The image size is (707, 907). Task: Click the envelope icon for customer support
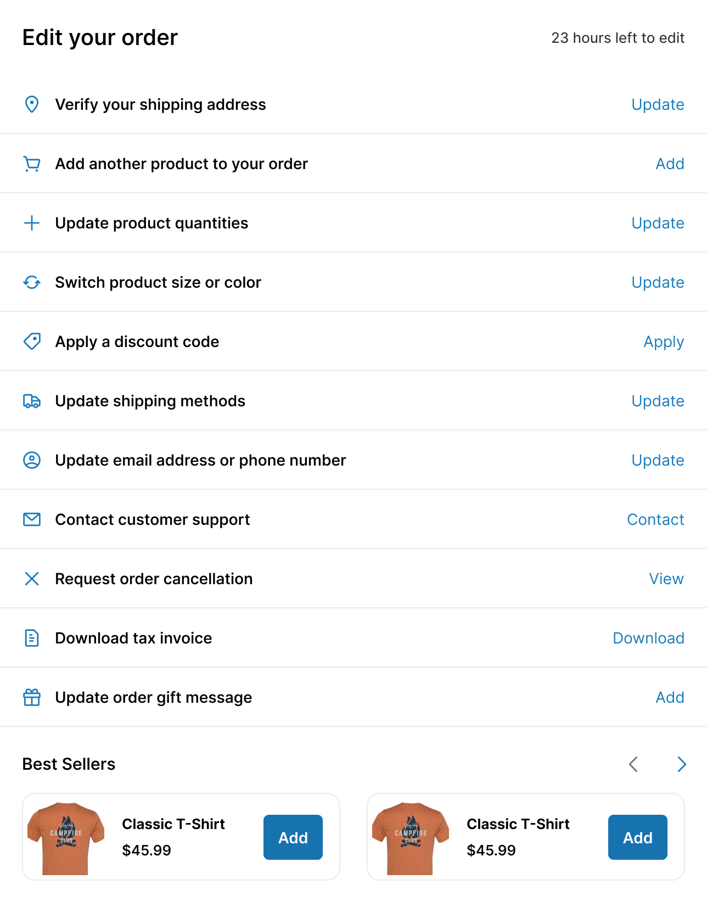tap(32, 519)
